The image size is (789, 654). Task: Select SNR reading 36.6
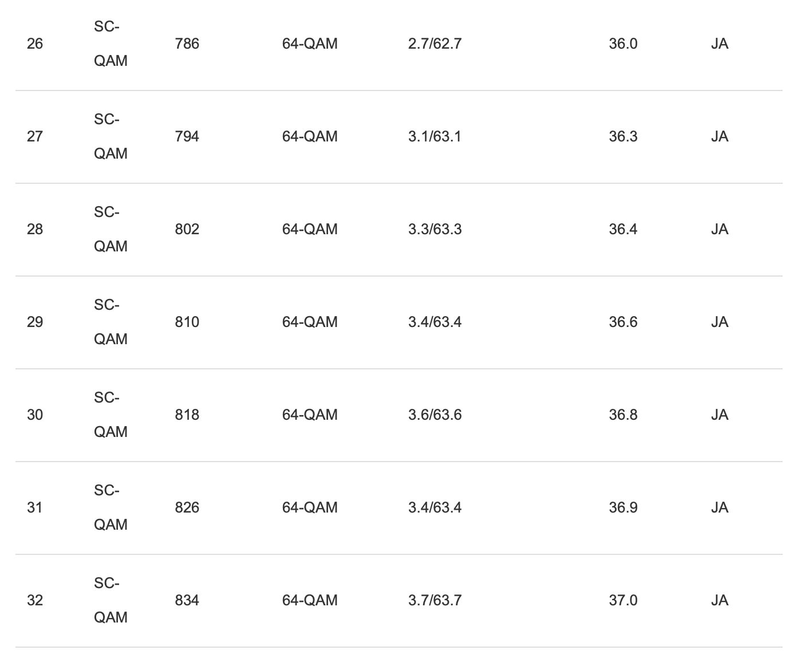[623, 322]
